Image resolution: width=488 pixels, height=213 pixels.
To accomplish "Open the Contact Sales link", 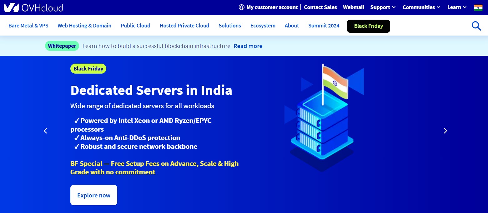I will pos(320,7).
